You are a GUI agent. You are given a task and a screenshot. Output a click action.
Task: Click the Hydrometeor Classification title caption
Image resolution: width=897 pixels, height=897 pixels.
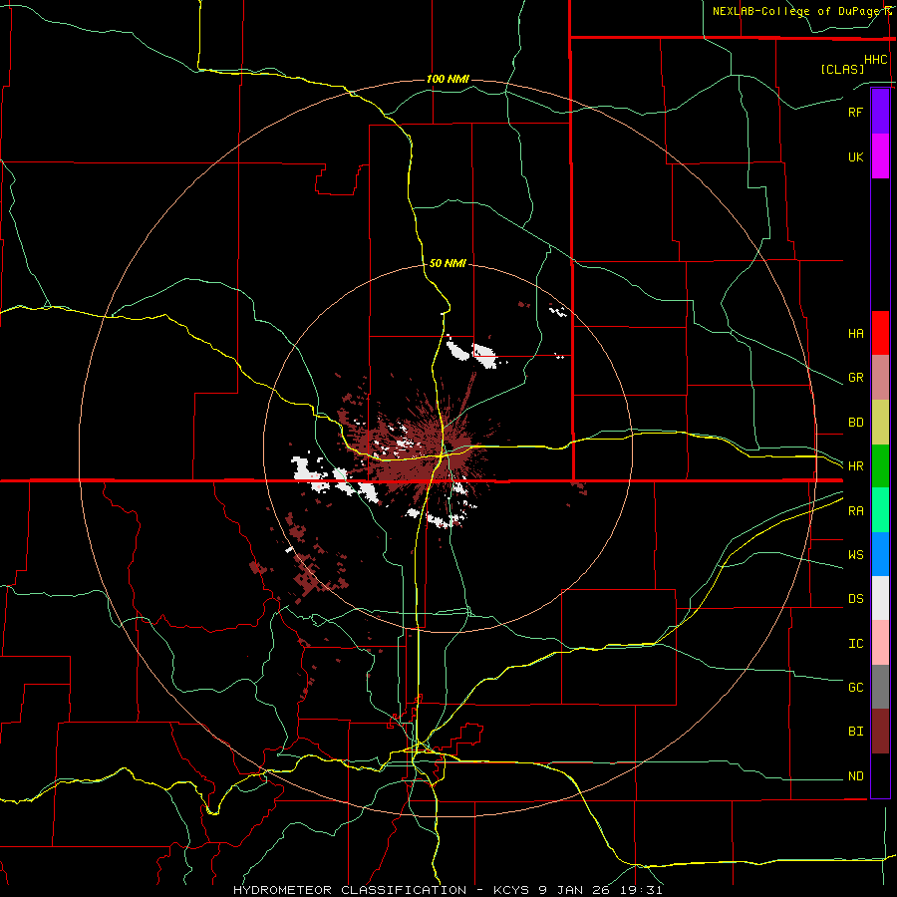tap(448, 890)
